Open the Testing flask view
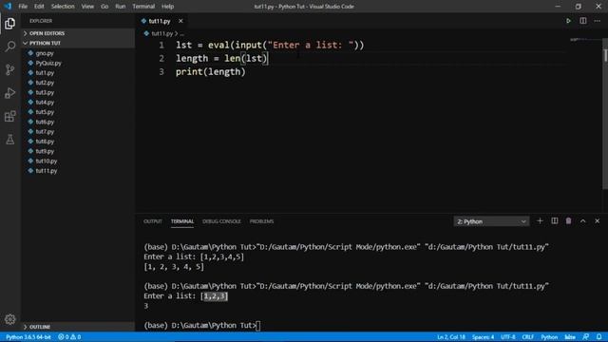 (10, 140)
